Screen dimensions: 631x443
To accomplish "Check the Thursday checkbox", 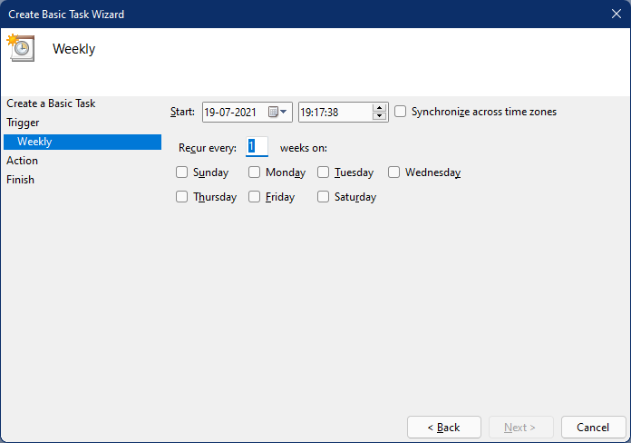I will click(181, 197).
